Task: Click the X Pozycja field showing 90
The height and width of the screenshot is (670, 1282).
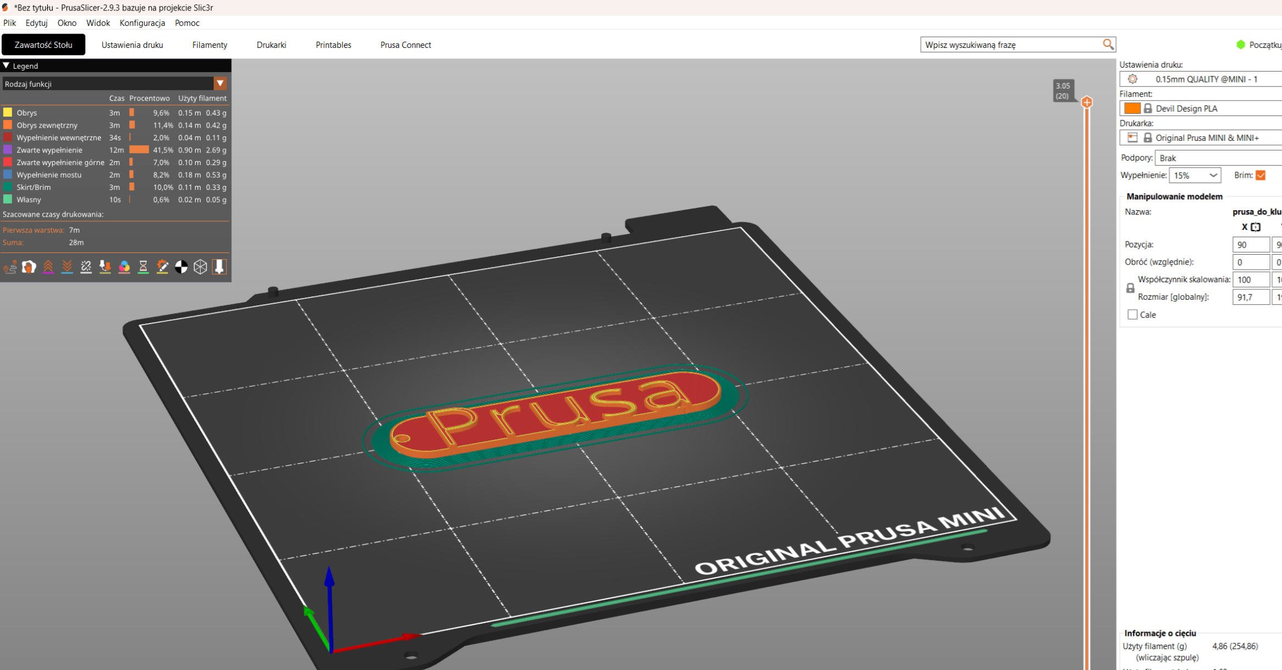Action: (x=1251, y=245)
